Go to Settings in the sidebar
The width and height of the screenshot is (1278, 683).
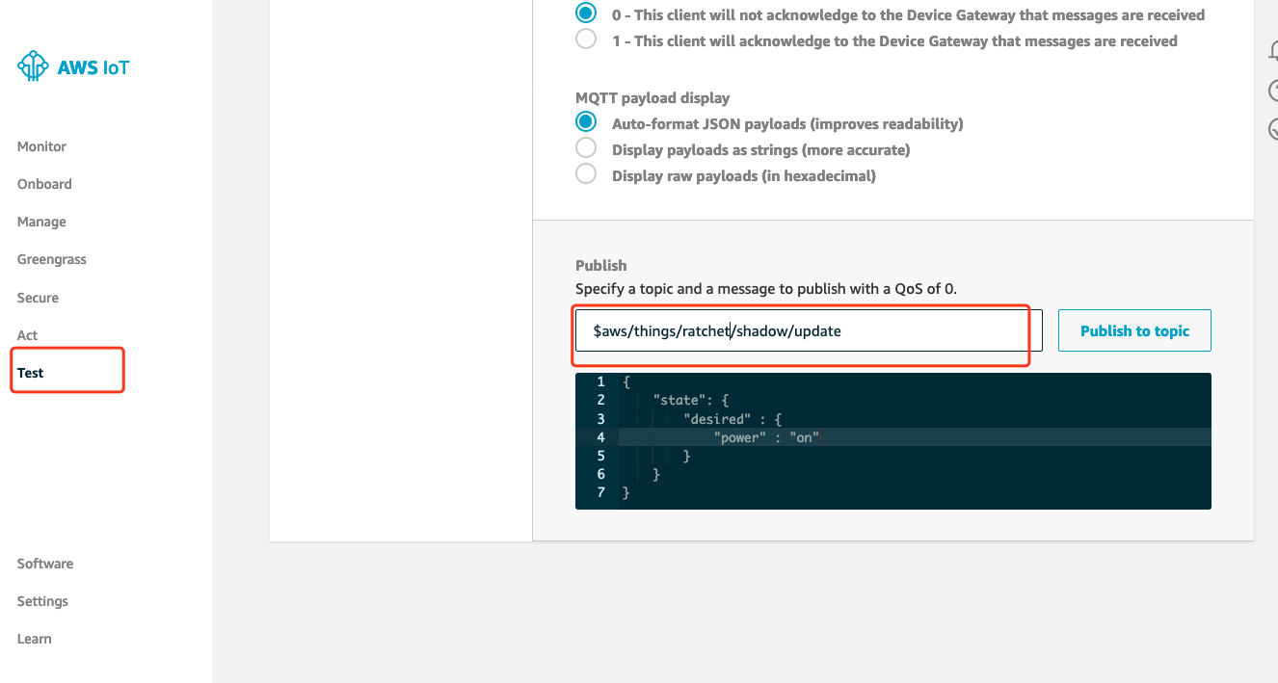(42, 601)
